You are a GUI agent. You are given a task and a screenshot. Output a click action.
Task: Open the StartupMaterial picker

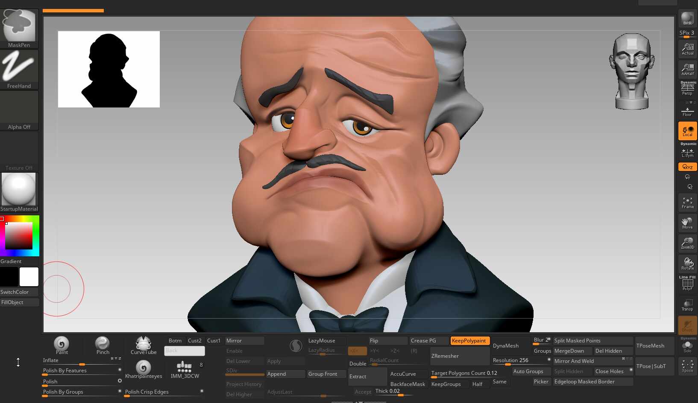pyautogui.click(x=19, y=192)
